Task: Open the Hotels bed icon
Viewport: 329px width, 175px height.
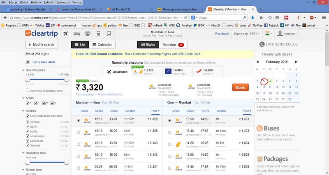Action: click(x=76, y=34)
